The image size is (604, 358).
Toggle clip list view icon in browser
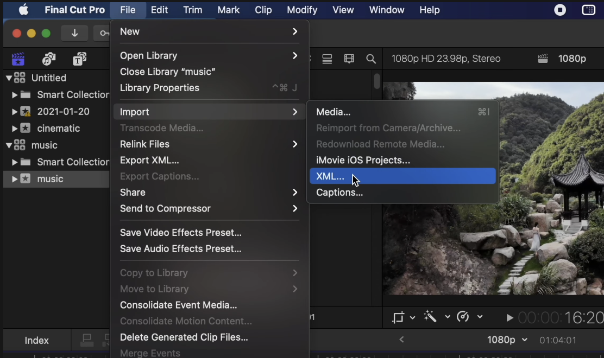[327, 59]
